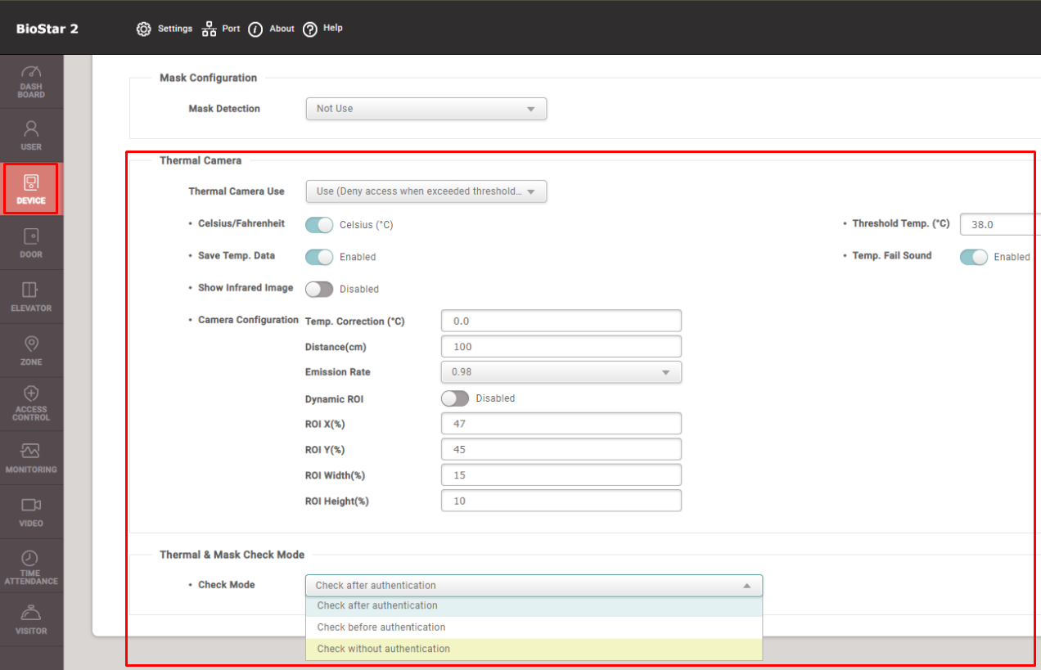Choose "Check without authentication" option
This screenshot has width=1041, height=670.
click(384, 649)
